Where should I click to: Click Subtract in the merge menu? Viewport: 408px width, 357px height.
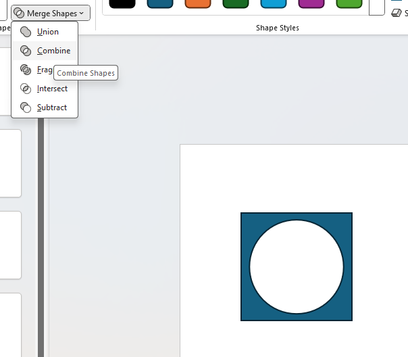point(51,108)
